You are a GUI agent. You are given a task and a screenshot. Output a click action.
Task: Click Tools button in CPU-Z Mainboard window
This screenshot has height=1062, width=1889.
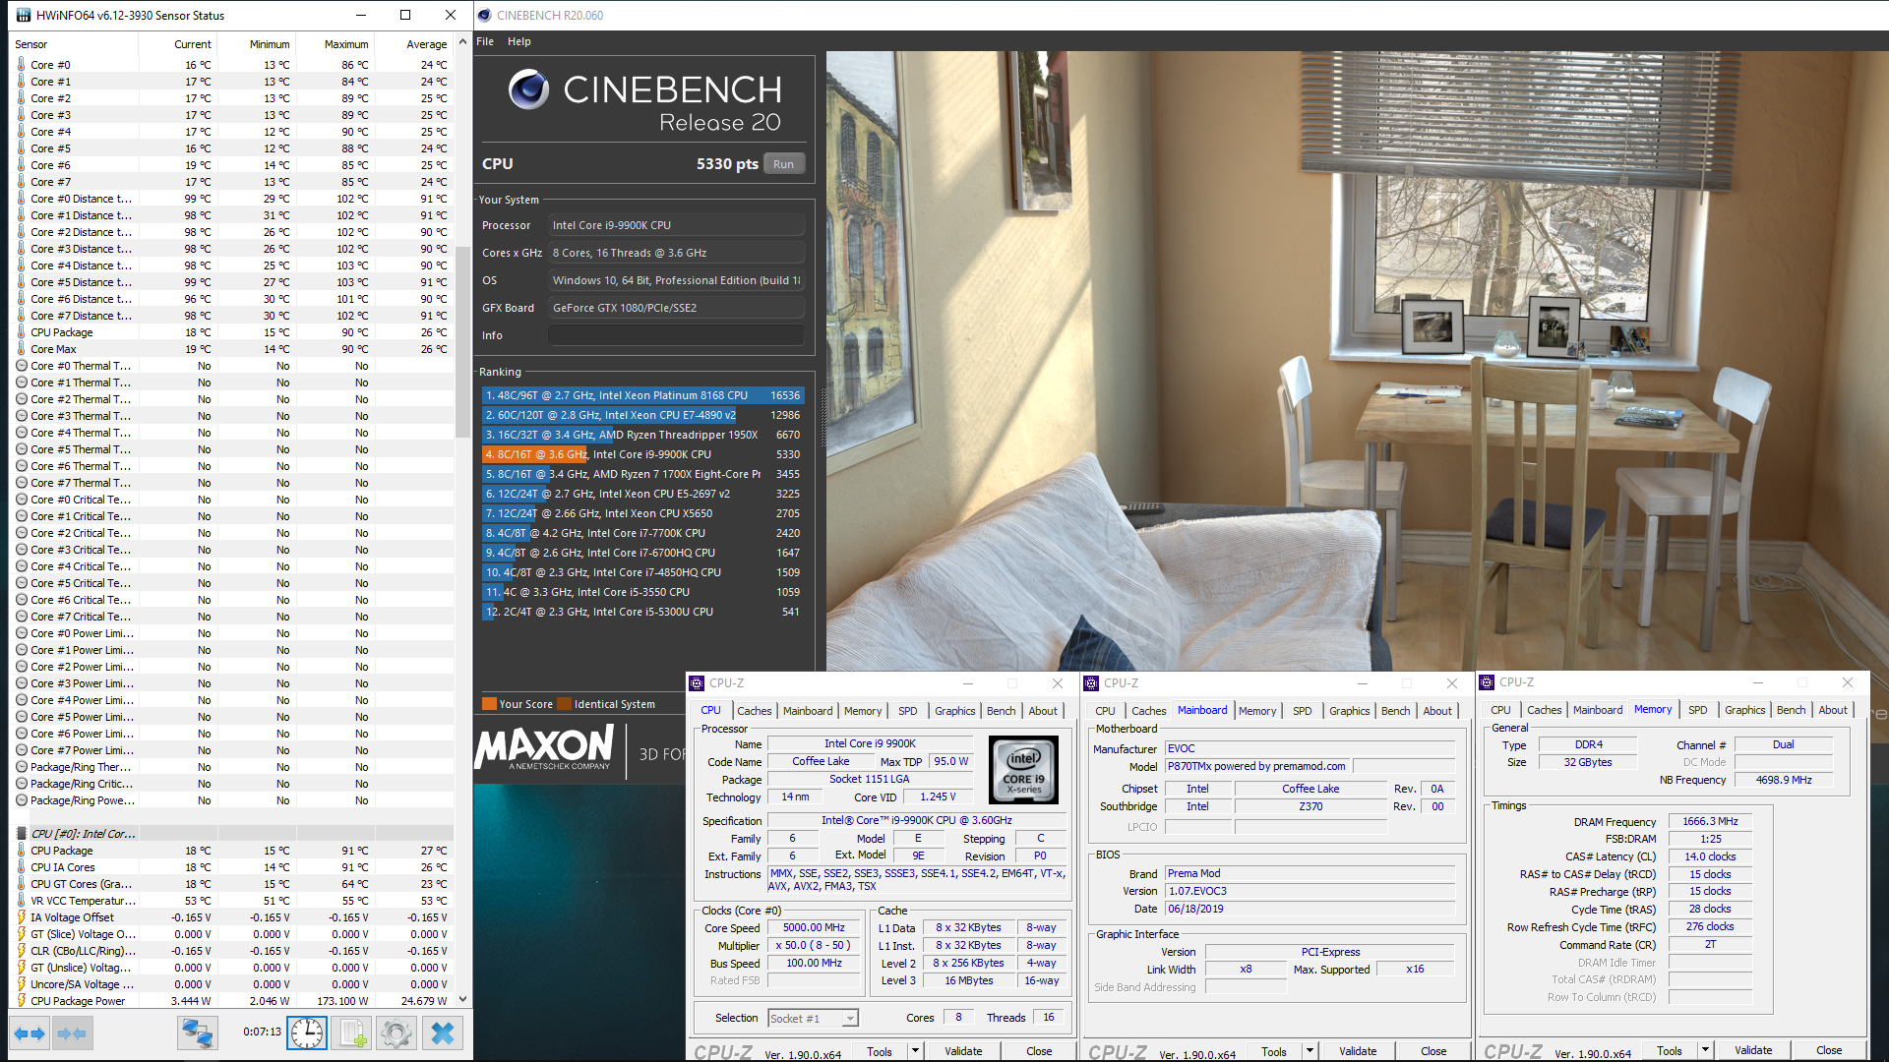[1274, 1051]
